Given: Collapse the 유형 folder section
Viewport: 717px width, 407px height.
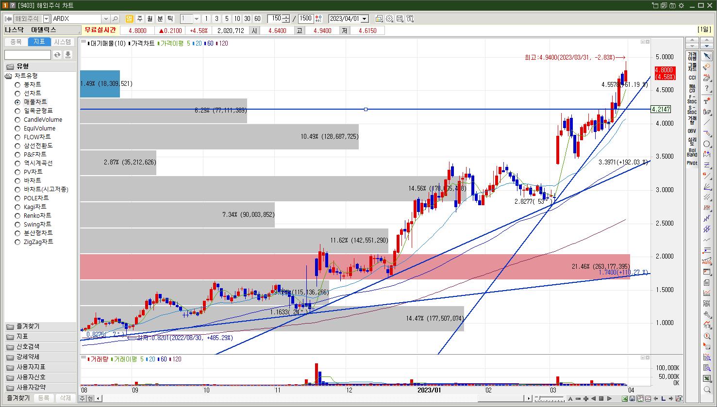Looking at the screenshot, I should pos(41,66).
